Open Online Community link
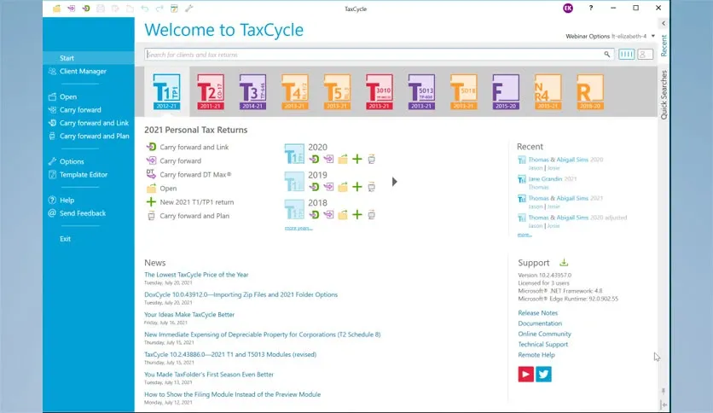713x413 pixels. point(544,334)
